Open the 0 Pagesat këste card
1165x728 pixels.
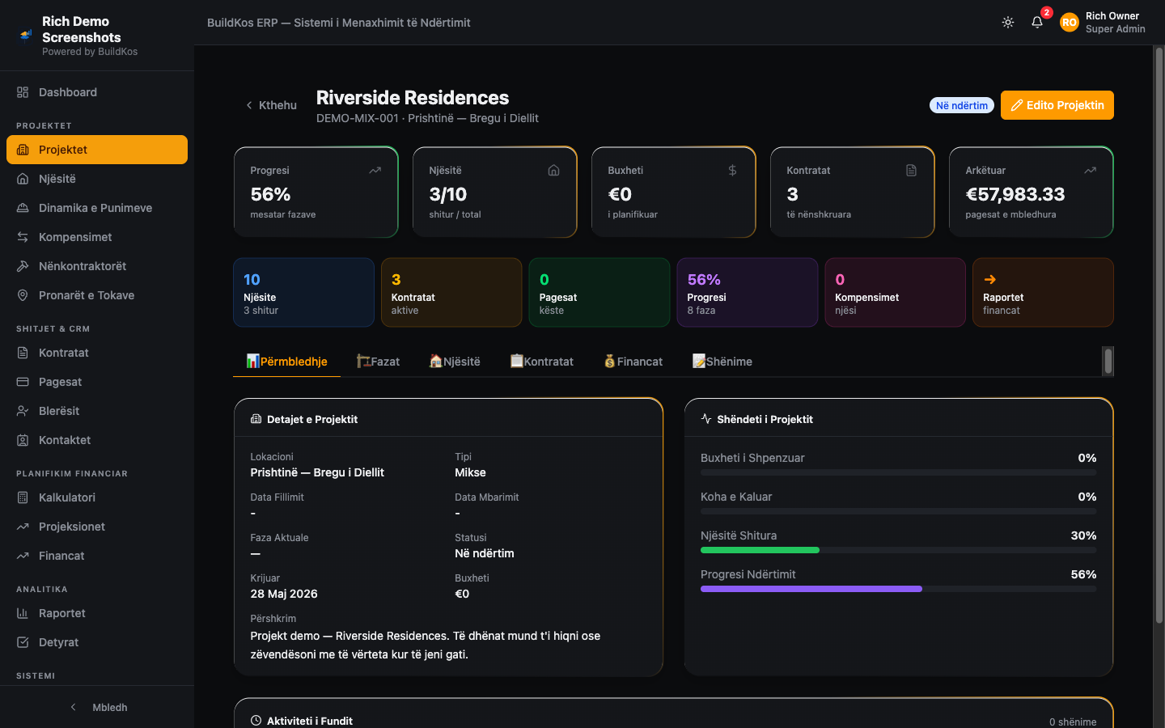click(x=599, y=292)
